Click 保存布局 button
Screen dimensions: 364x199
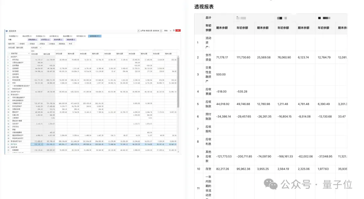tap(58, 40)
